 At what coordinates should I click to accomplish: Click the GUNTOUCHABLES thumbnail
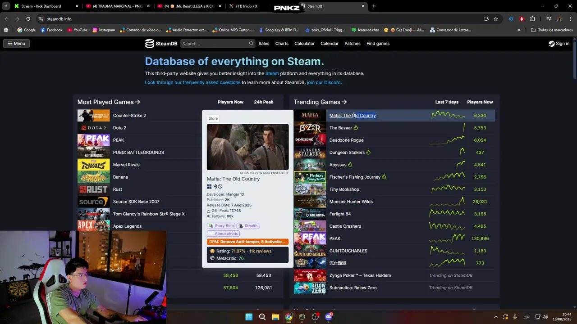click(310, 251)
